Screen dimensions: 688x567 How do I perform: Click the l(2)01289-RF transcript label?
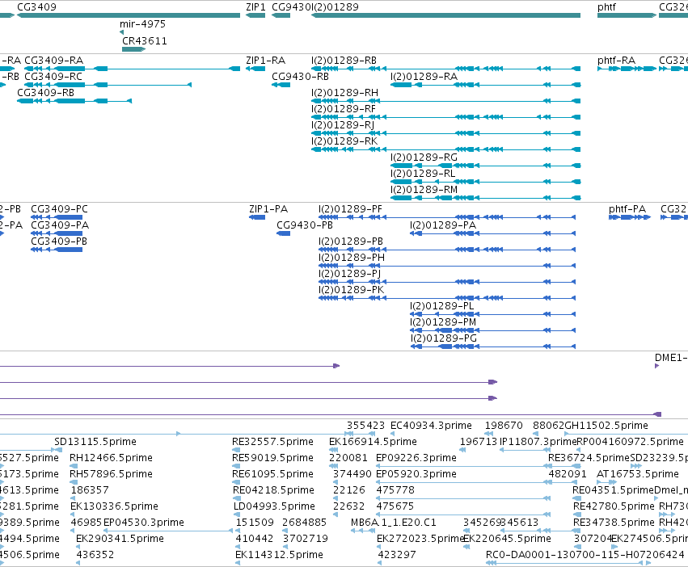(x=343, y=109)
